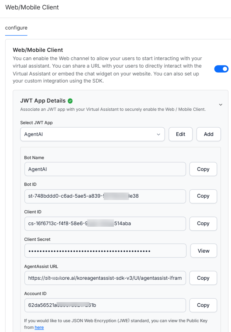231x332 pixels.
Task: Click Edit for the JWT app
Action: pos(181,134)
